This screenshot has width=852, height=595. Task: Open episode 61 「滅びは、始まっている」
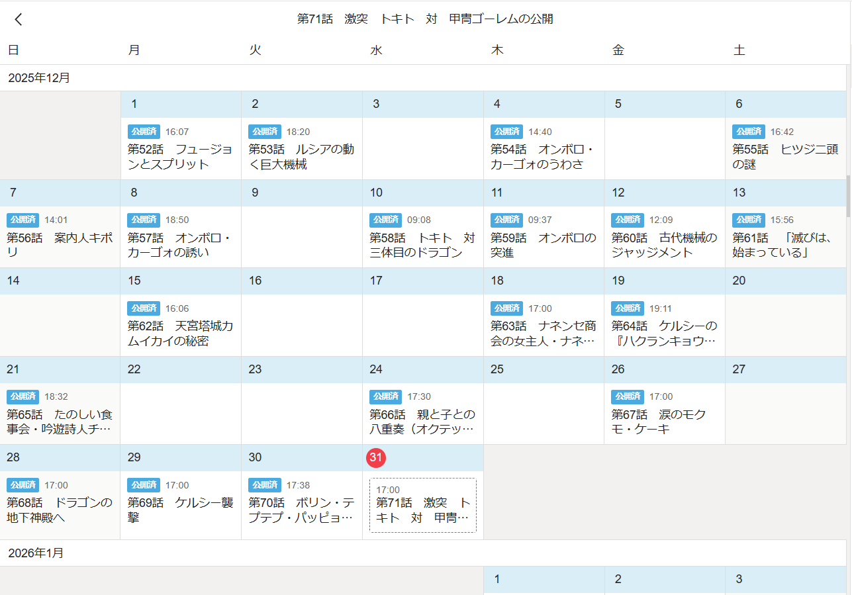tap(784, 245)
